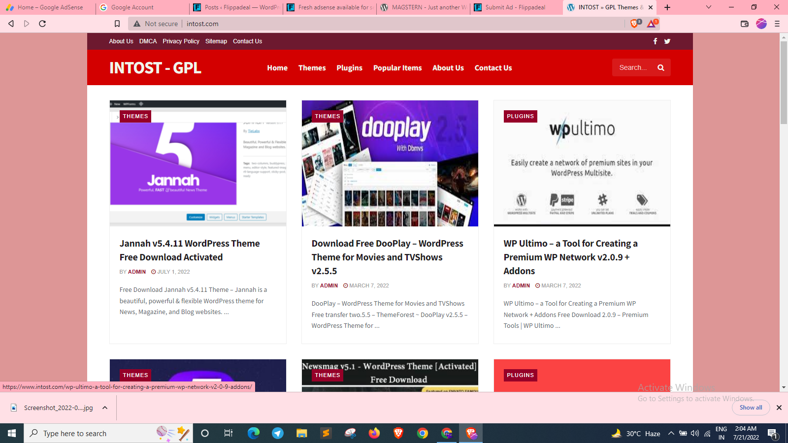
Task: Open the browser profile avatar
Action: [761, 24]
